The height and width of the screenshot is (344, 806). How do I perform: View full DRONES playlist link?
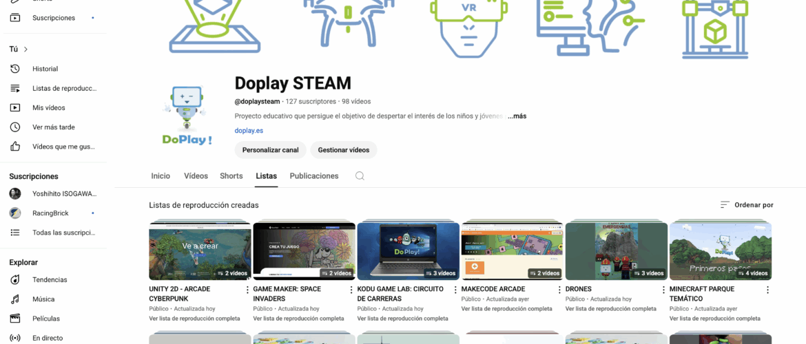(610, 309)
